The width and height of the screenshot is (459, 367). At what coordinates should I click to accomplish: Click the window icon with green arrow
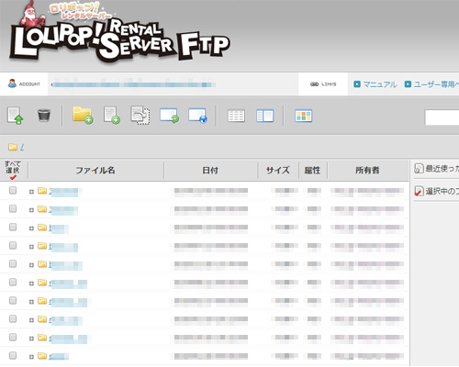pyautogui.click(x=169, y=116)
